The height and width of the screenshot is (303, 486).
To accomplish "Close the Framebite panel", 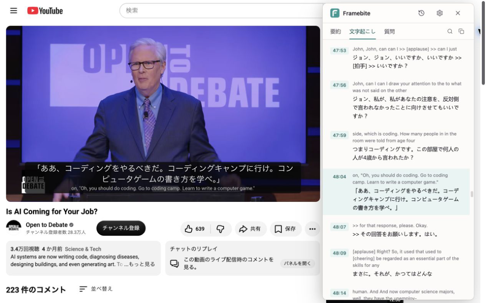I will point(458,13).
